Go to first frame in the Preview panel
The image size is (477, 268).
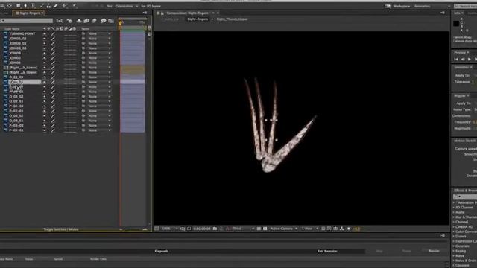click(x=456, y=60)
